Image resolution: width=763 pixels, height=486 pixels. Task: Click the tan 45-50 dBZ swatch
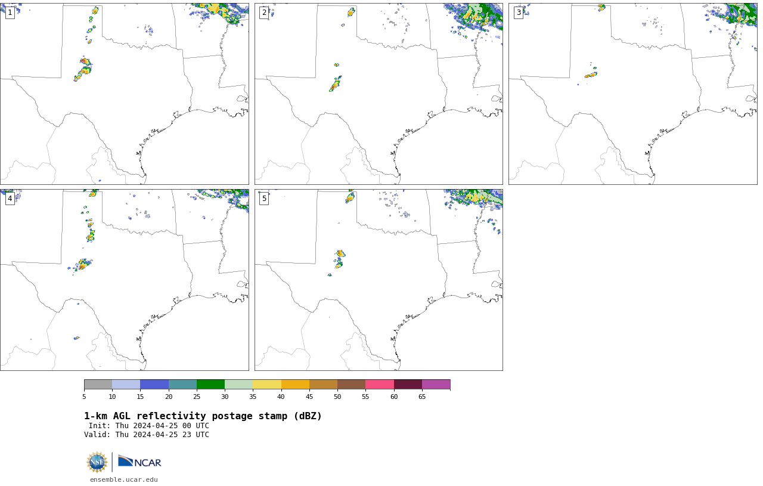(323, 384)
